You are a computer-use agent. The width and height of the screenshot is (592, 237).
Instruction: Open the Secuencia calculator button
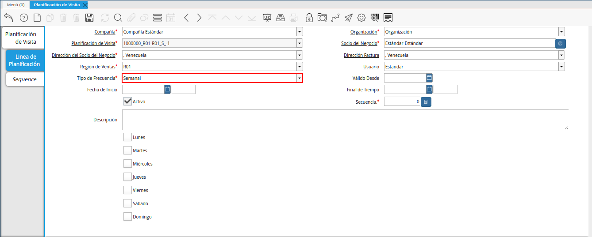[x=426, y=102]
